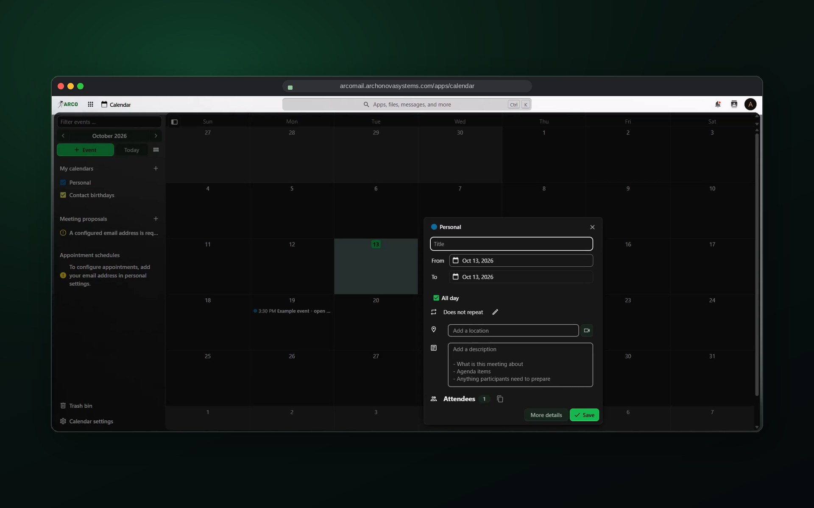
Task: Click the Add a location field
Action: tap(513, 331)
